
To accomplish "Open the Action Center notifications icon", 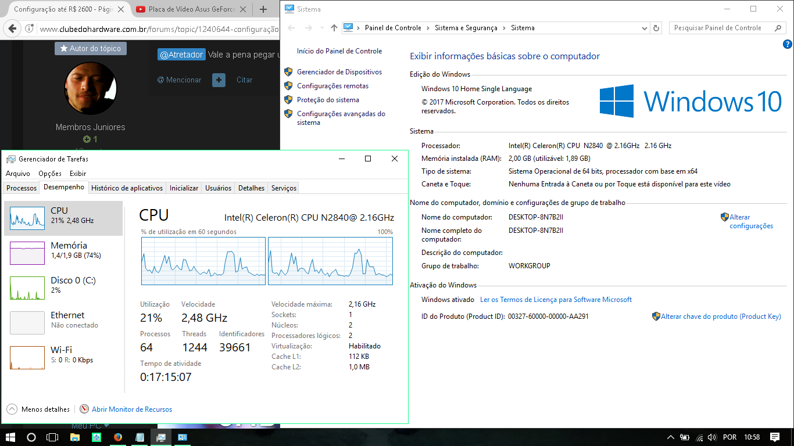I will [x=775, y=437].
